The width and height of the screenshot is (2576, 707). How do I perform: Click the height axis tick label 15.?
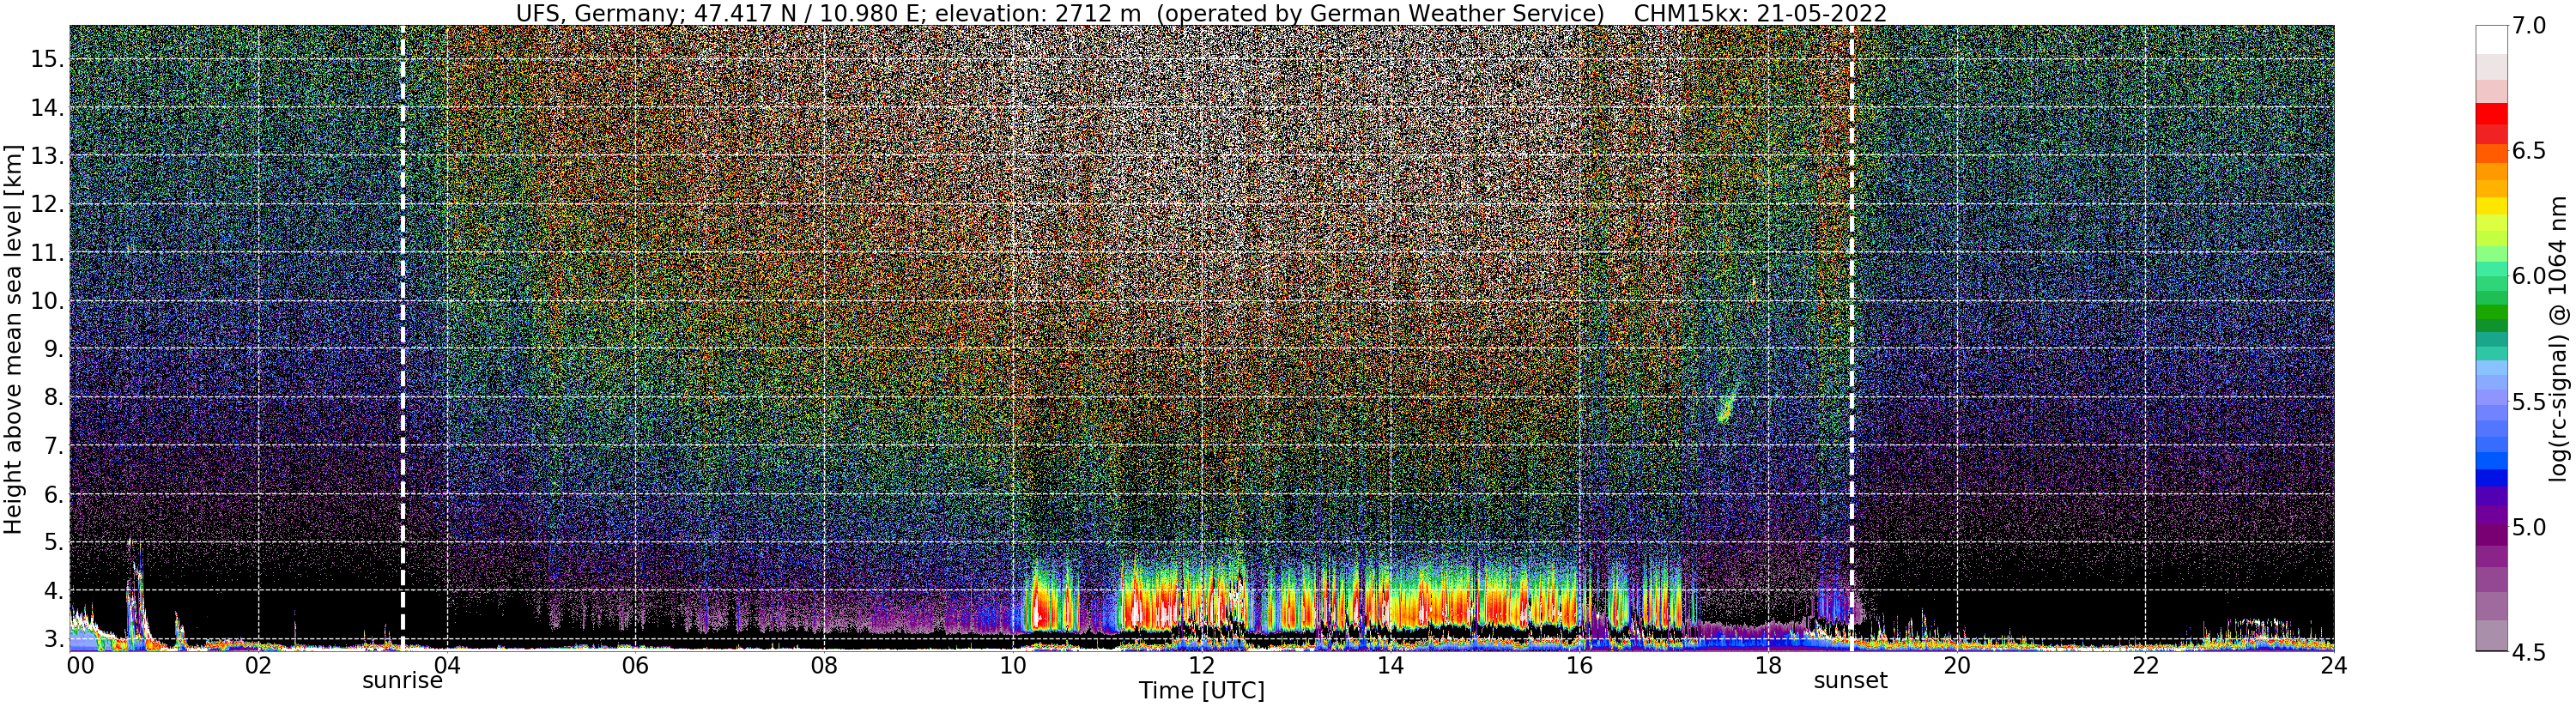pyautogui.click(x=47, y=59)
